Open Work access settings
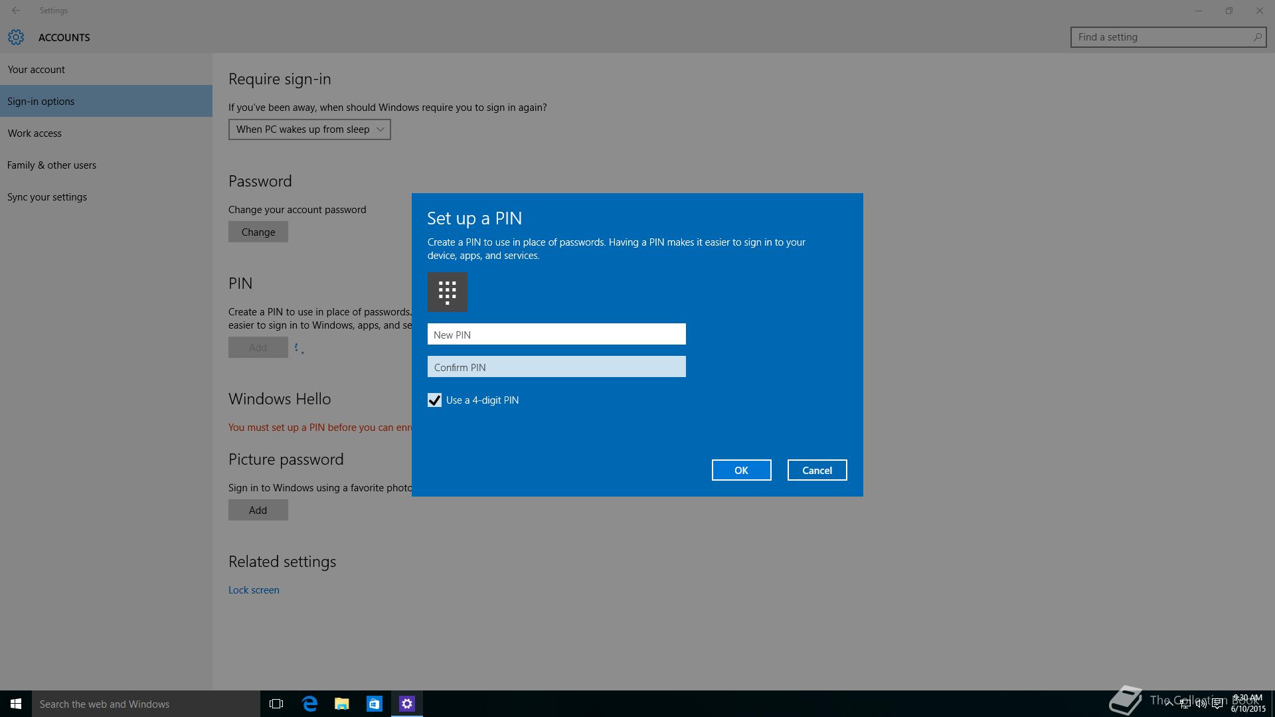This screenshot has width=1275, height=717. coord(106,133)
